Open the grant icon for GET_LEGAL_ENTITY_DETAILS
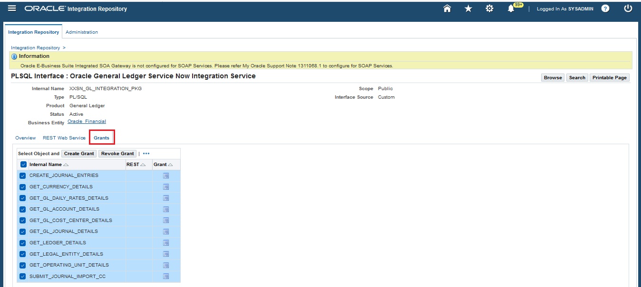Image resolution: width=641 pixels, height=287 pixels. [x=166, y=254]
